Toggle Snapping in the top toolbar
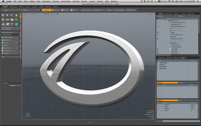The width and height of the screenshot is (201, 126). coord(120,10)
